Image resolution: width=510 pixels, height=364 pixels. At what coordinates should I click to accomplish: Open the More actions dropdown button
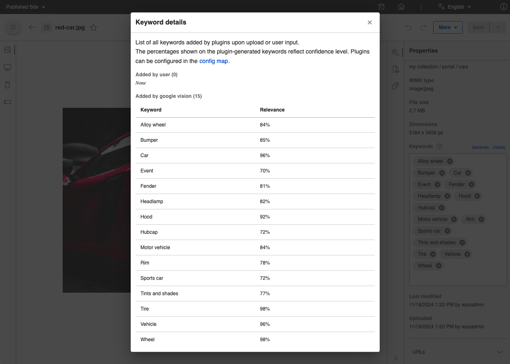[x=448, y=27]
